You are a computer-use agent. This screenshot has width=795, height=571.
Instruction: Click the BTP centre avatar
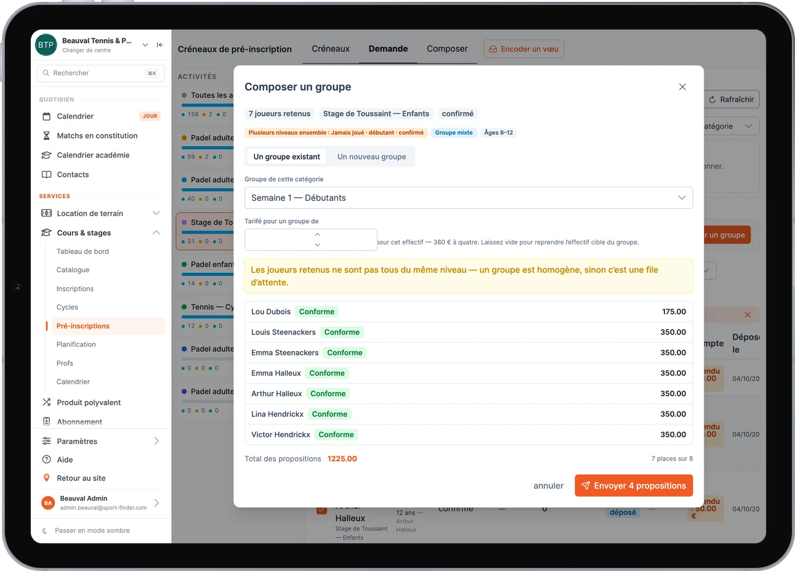[46, 45]
